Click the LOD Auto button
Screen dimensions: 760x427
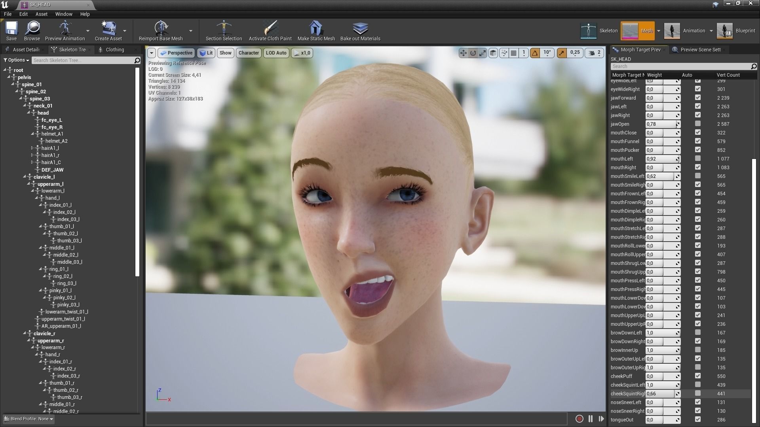(276, 53)
